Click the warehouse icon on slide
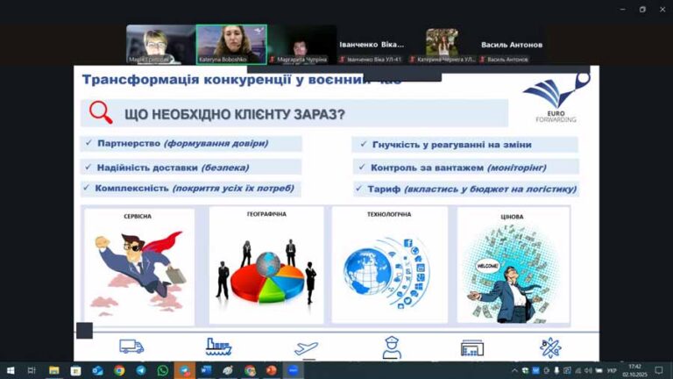This screenshot has width=673, height=379. coord(472,347)
